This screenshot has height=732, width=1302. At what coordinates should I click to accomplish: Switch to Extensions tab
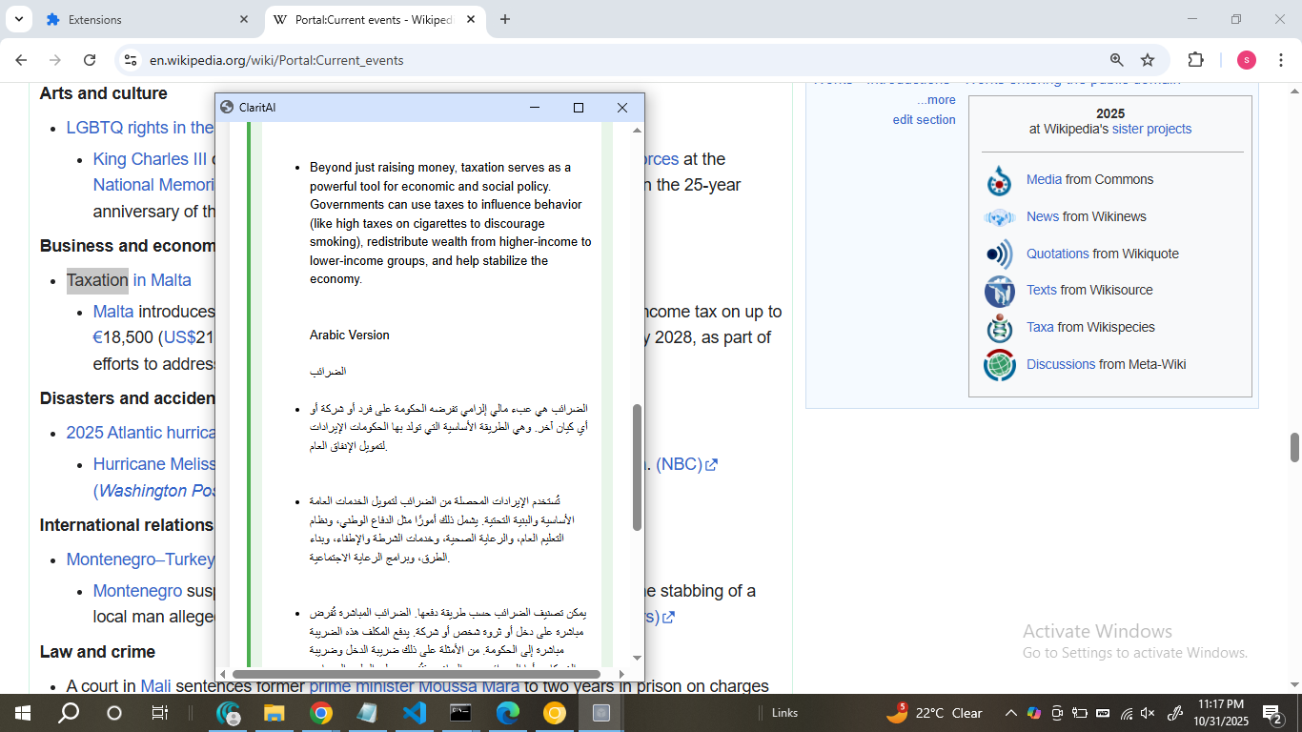click(x=148, y=19)
